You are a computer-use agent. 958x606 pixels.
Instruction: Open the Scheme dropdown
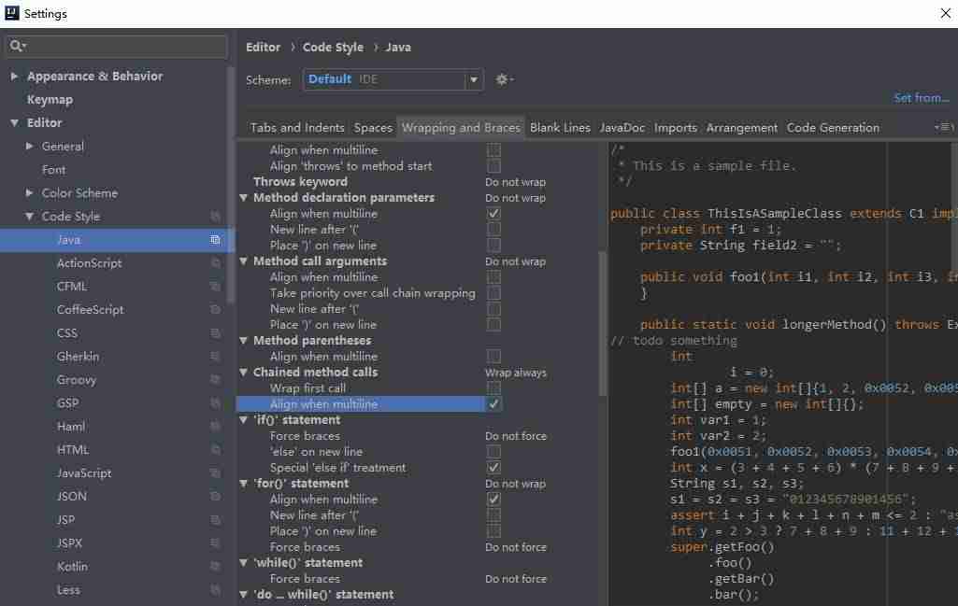point(393,79)
